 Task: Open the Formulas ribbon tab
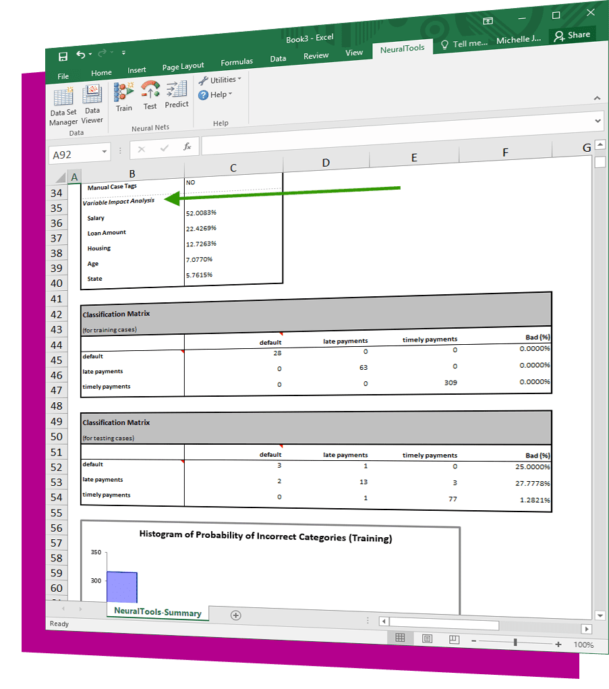237,62
